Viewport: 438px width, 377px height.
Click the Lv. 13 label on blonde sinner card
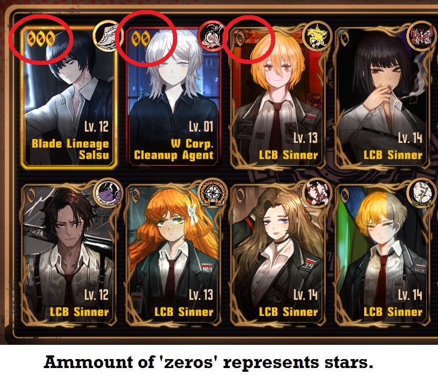click(x=305, y=138)
